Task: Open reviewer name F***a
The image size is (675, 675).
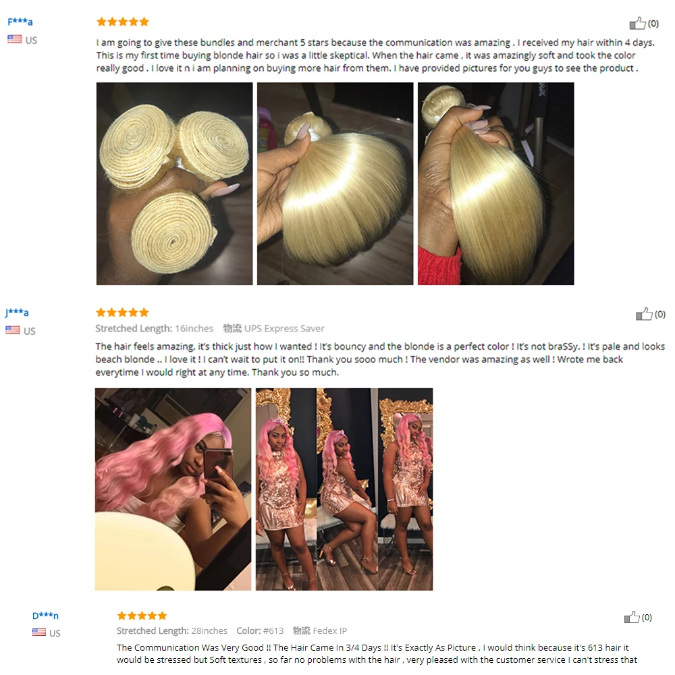Action: [x=20, y=21]
